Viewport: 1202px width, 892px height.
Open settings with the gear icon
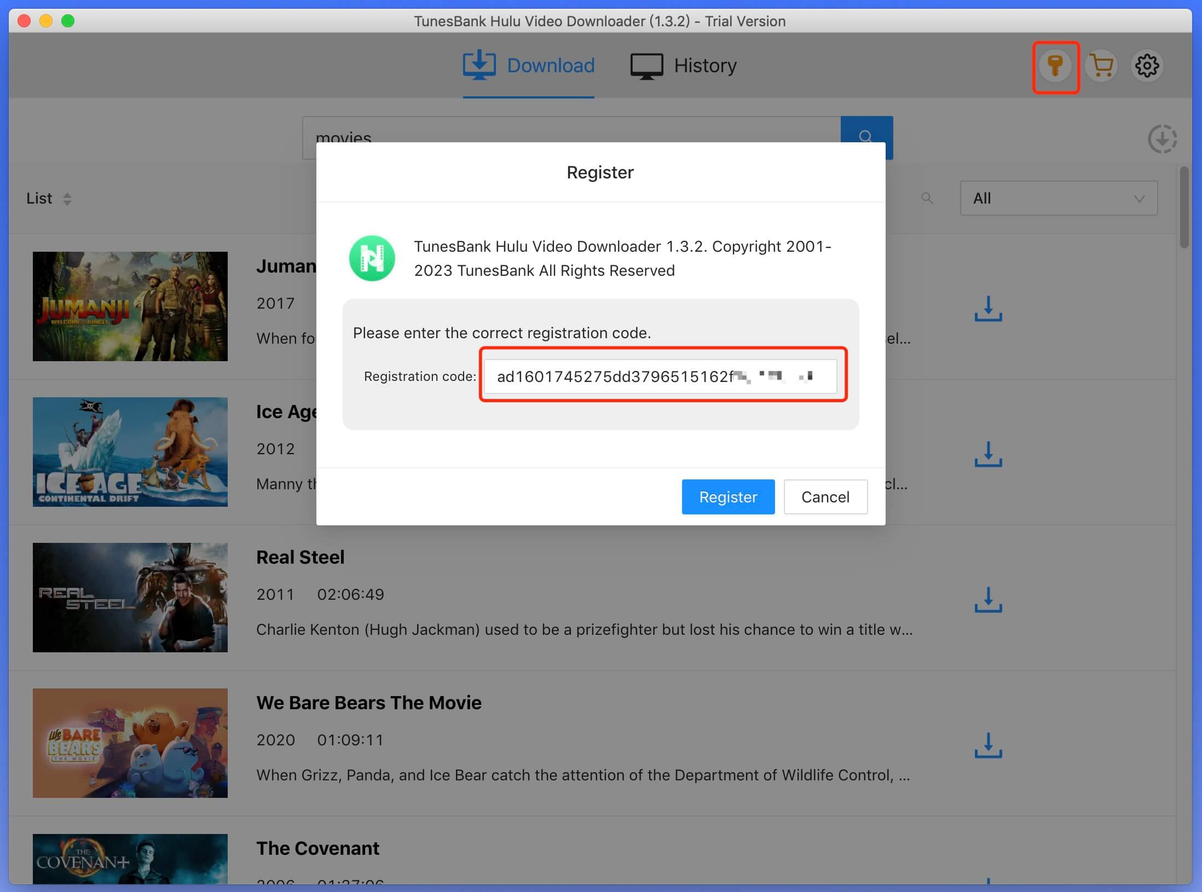(x=1147, y=66)
